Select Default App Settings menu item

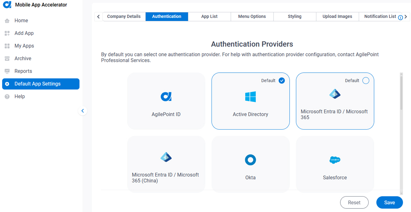41,84
